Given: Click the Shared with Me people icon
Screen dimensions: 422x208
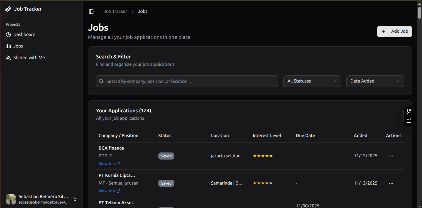Looking at the screenshot, I should point(8,57).
